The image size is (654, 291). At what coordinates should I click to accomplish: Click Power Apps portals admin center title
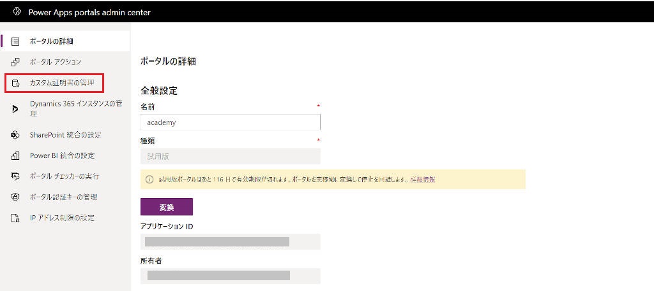pos(89,13)
